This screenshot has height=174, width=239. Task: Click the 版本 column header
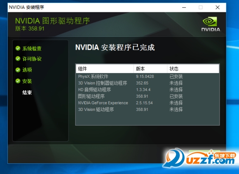(x=150, y=69)
